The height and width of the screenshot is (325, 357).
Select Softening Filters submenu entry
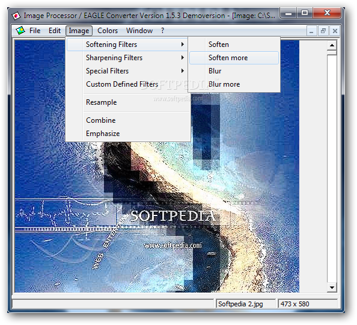(x=127, y=45)
